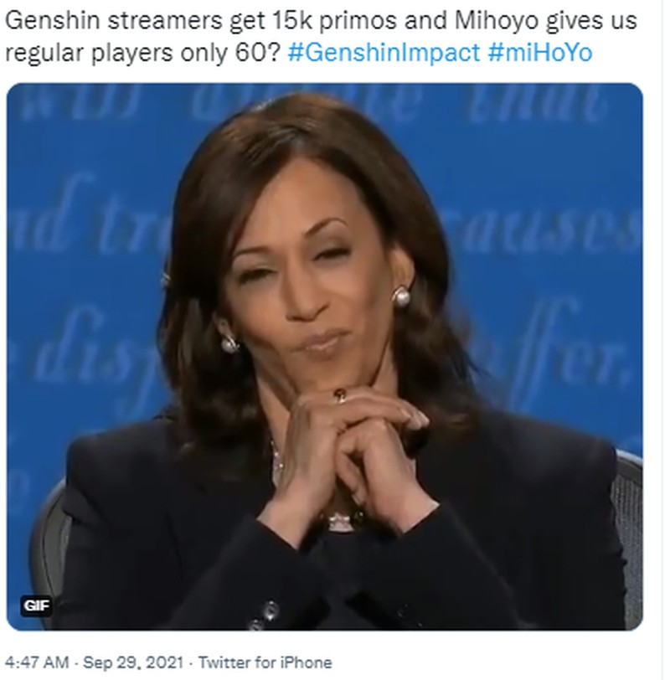Image resolution: width=670 pixels, height=680 pixels.
Task: Open the #miHoYo hashtag link
Action: 540,53
